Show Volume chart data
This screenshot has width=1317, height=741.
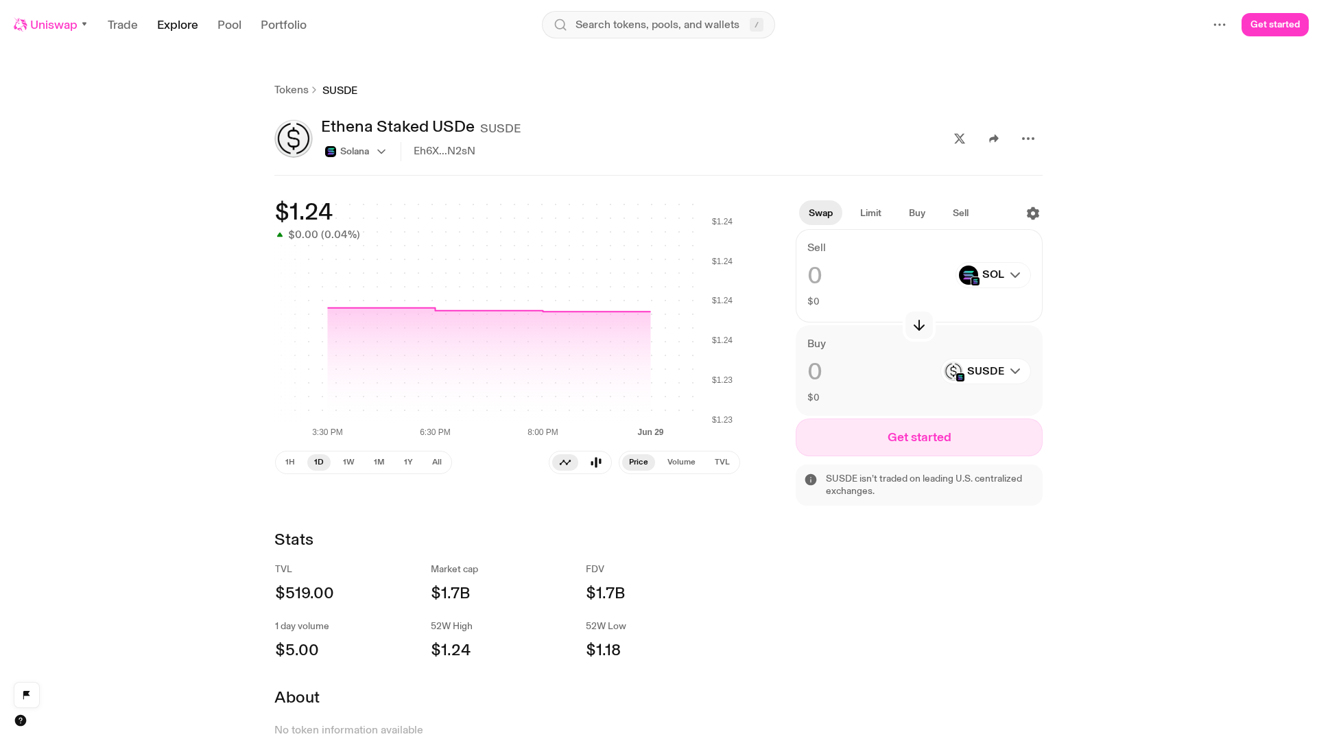pos(681,462)
